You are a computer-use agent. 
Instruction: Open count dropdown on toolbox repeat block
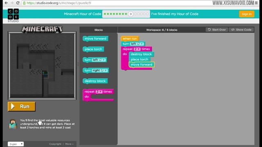pyautogui.click(x=99, y=91)
